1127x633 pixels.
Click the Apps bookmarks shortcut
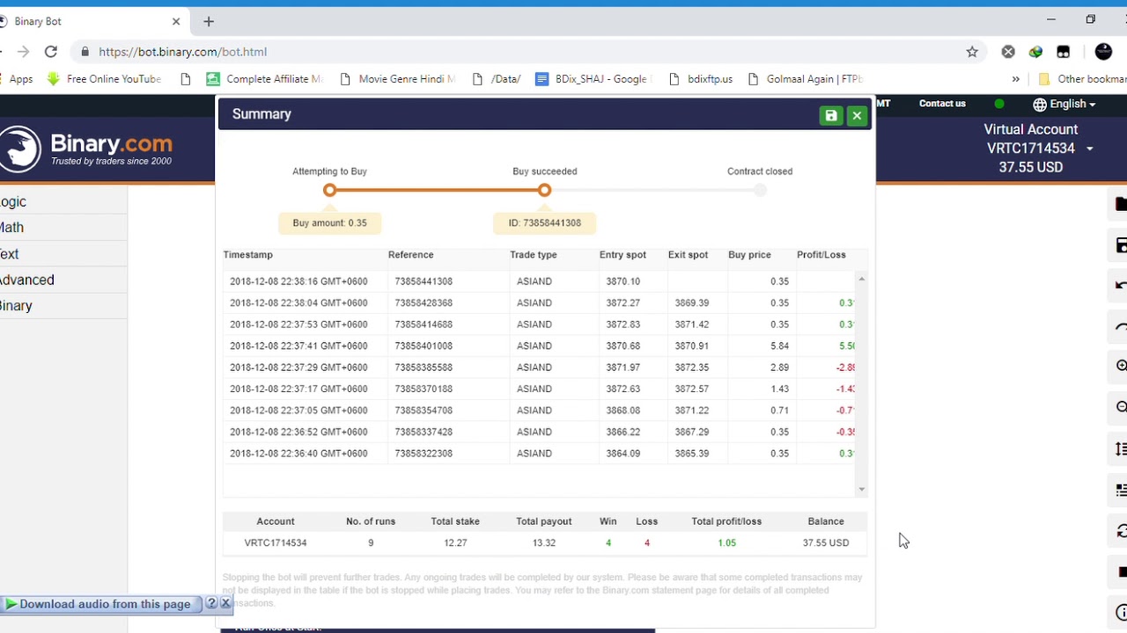click(17, 79)
